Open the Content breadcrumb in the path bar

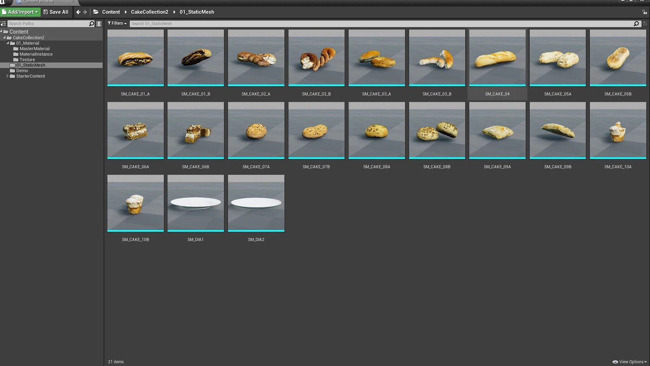tap(111, 12)
